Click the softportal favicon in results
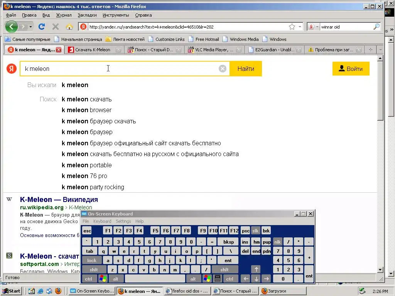Viewport: 395px width, 296px height. pos(9,256)
